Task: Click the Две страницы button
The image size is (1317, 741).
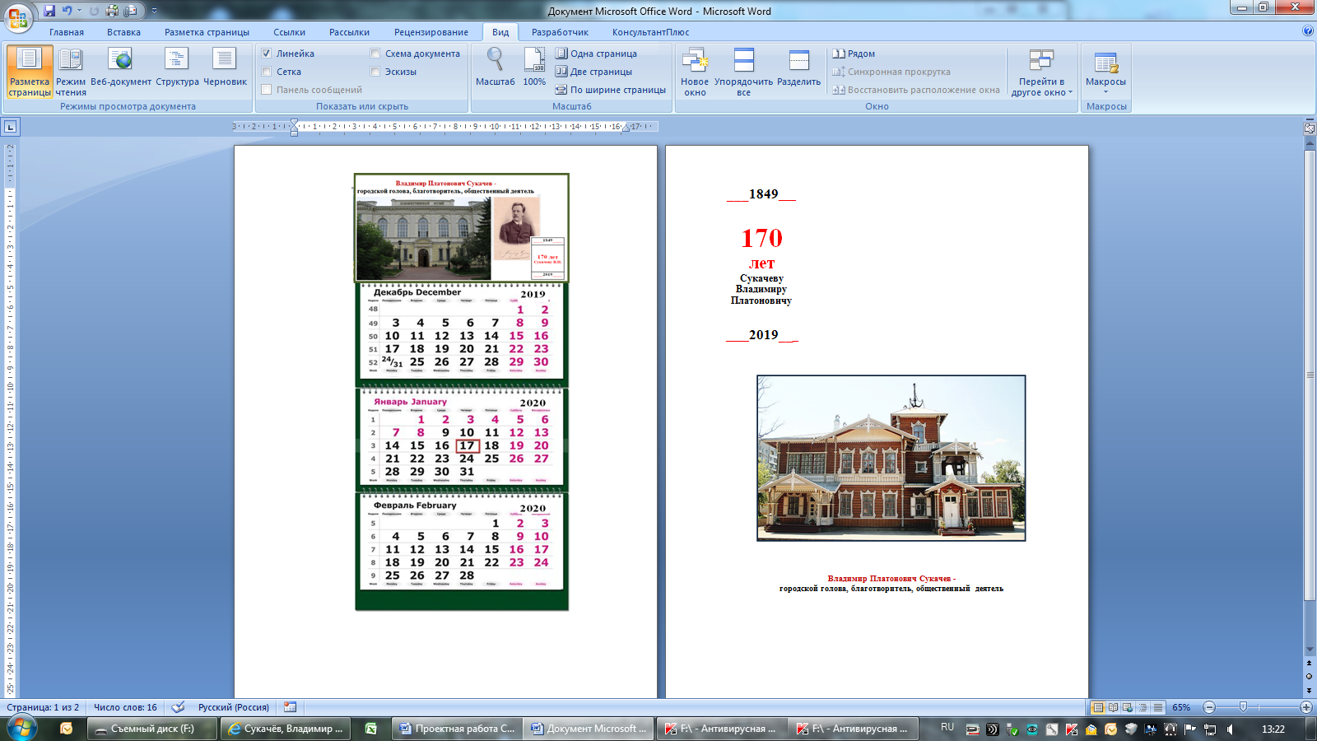Action: click(593, 72)
